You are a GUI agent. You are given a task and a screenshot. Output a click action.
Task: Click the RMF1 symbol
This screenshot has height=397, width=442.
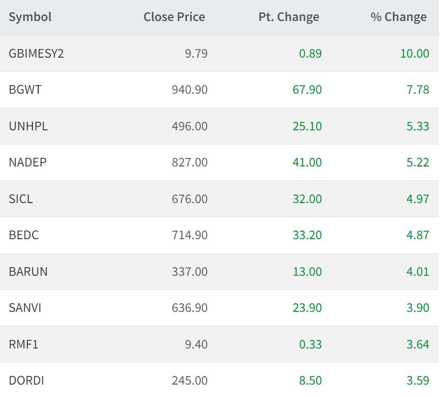tap(23, 344)
